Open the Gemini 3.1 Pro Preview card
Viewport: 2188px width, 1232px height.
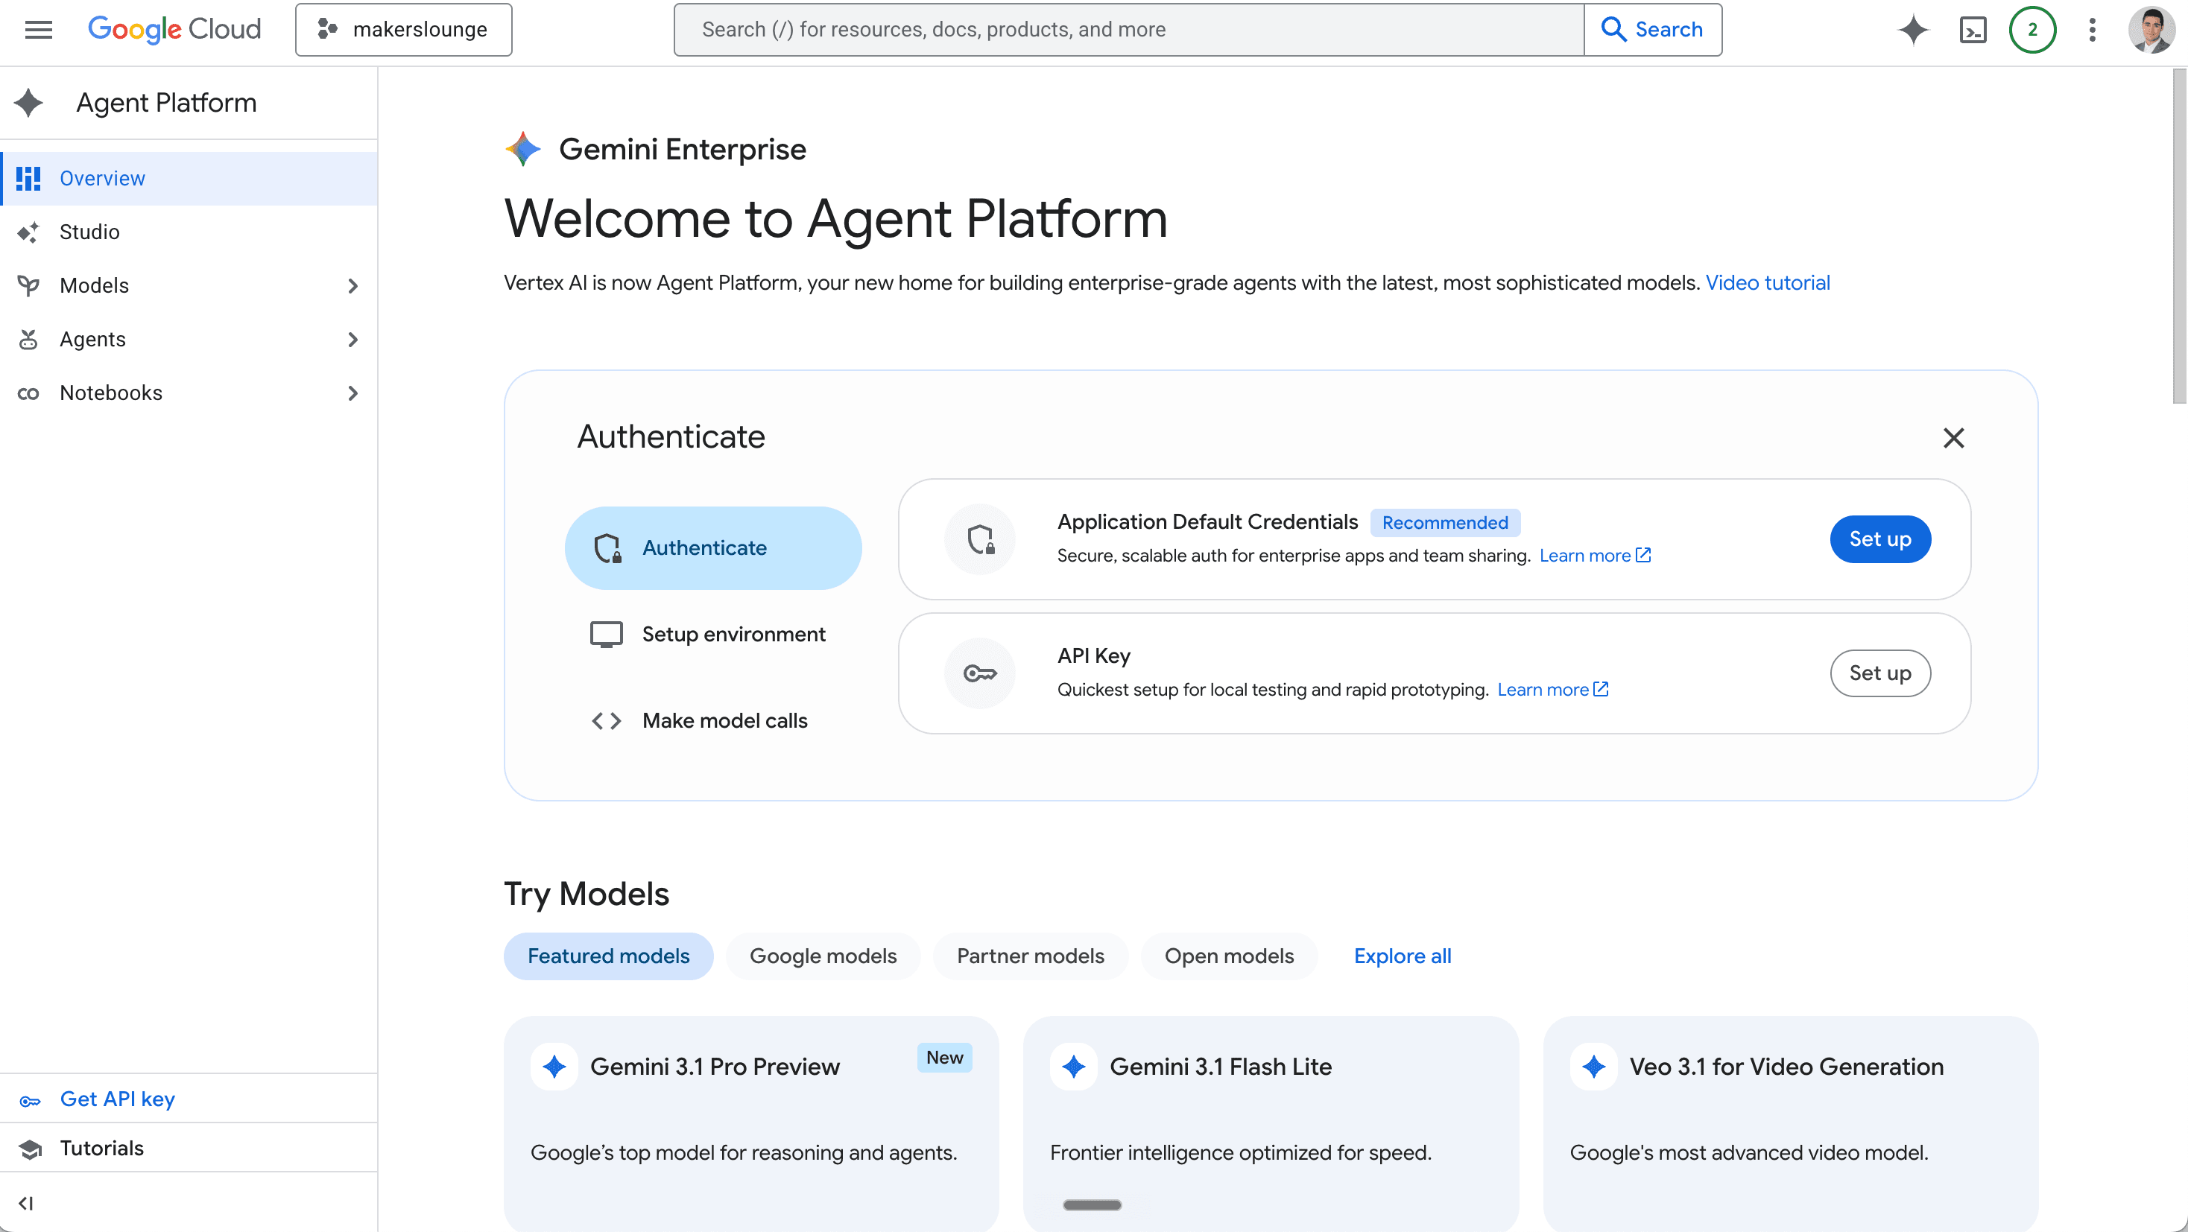pyautogui.click(x=751, y=1123)
